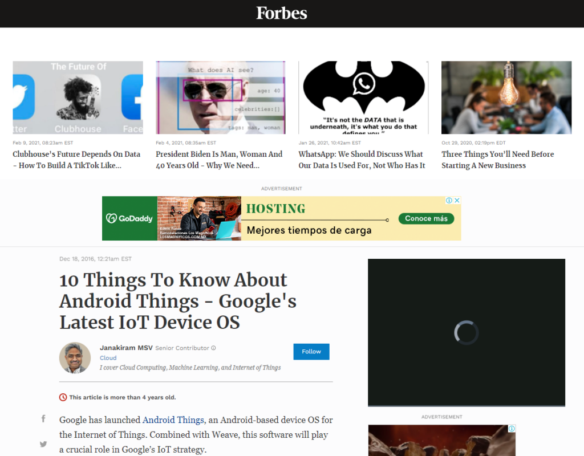Open Clubhouse's Future Depends On Data headline
This screenshot has height=456, width=584.
click(x=76, y=160)
